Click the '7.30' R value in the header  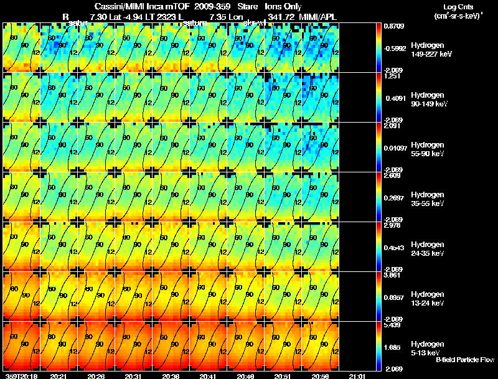(x=98, y=17)
